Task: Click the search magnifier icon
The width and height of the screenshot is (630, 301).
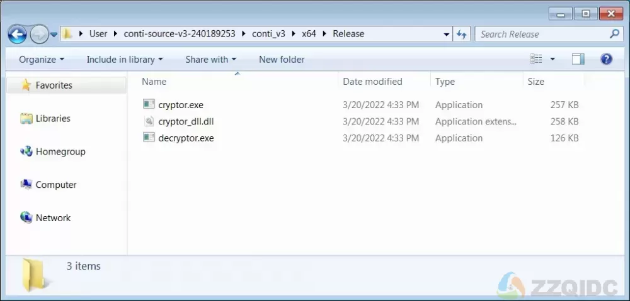Action: [614, 34]
